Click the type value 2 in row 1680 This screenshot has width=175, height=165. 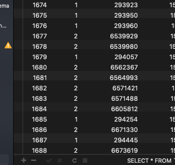(76, 67)
